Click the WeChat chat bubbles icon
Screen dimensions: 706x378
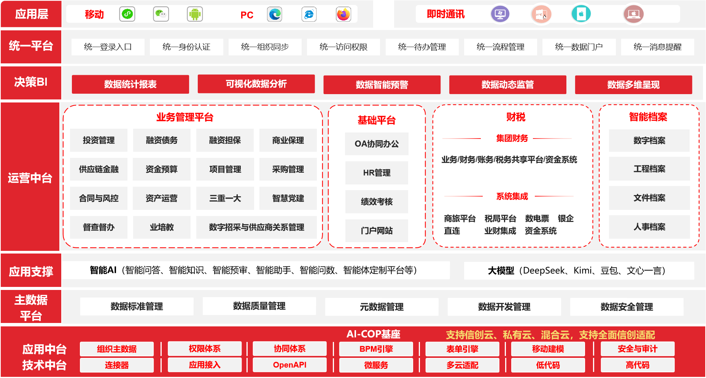(x=161, y=14)
